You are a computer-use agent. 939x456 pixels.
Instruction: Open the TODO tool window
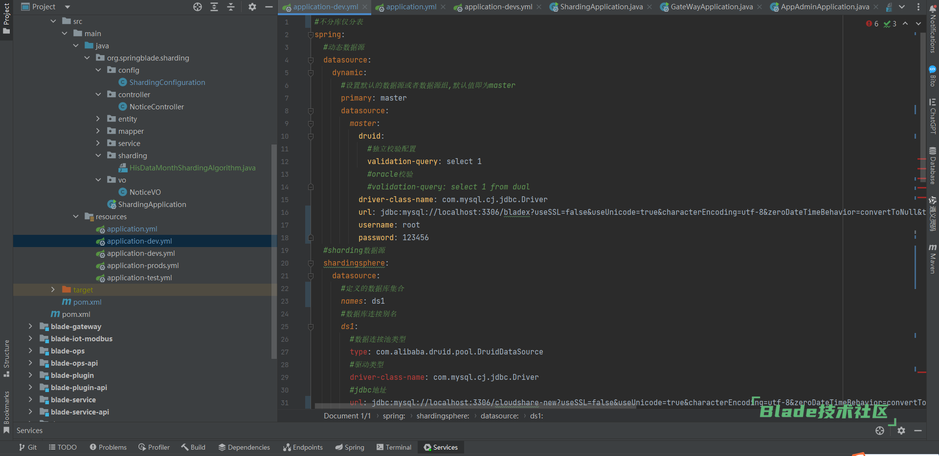[x=63, y=447]
